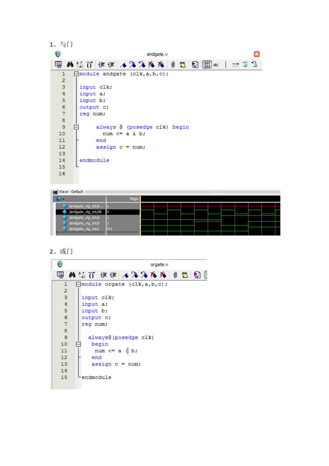
Task: Click last icon in andgate.v toolbar
Action: tap(254, 65)
